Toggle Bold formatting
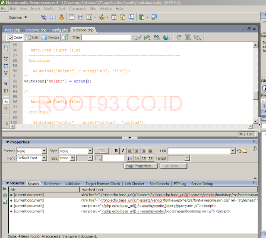This screenshot has width=266, height=238. click(116, 151)
